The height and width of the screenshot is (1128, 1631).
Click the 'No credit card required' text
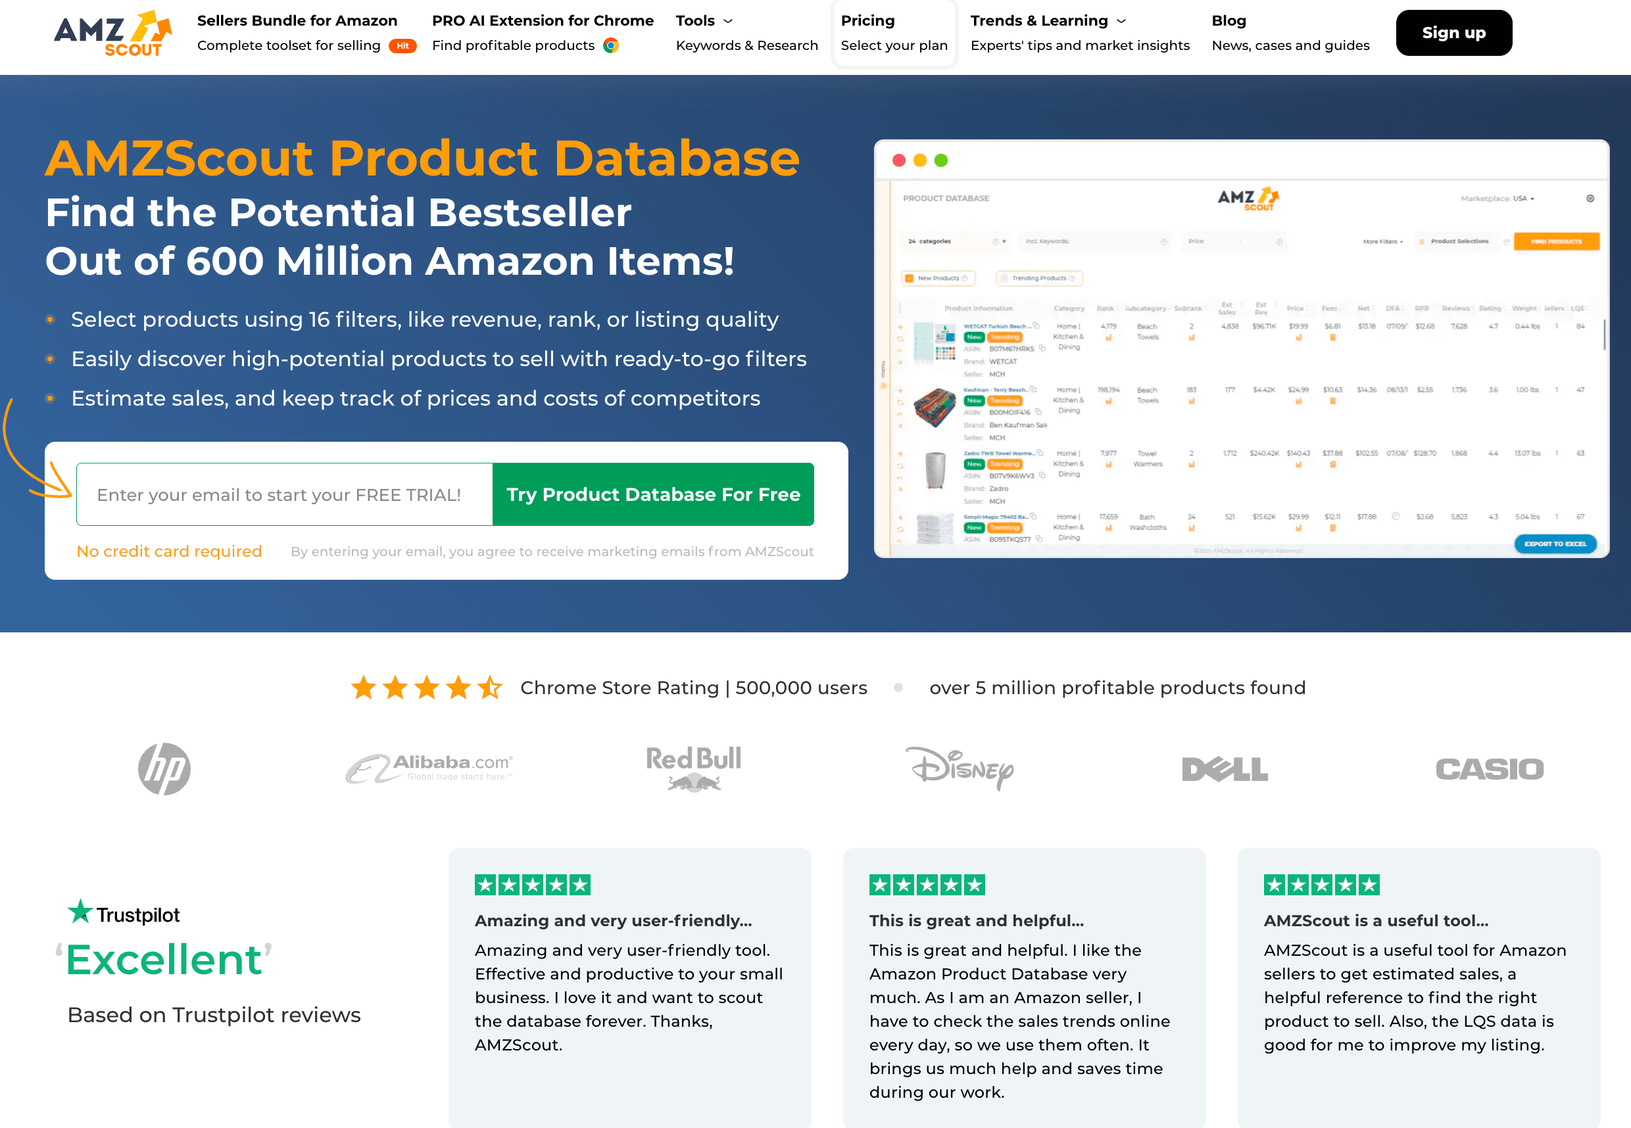coord(169,552)
